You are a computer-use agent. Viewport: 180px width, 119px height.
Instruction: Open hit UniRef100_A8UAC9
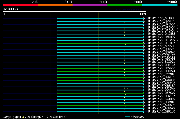point(161,37)
